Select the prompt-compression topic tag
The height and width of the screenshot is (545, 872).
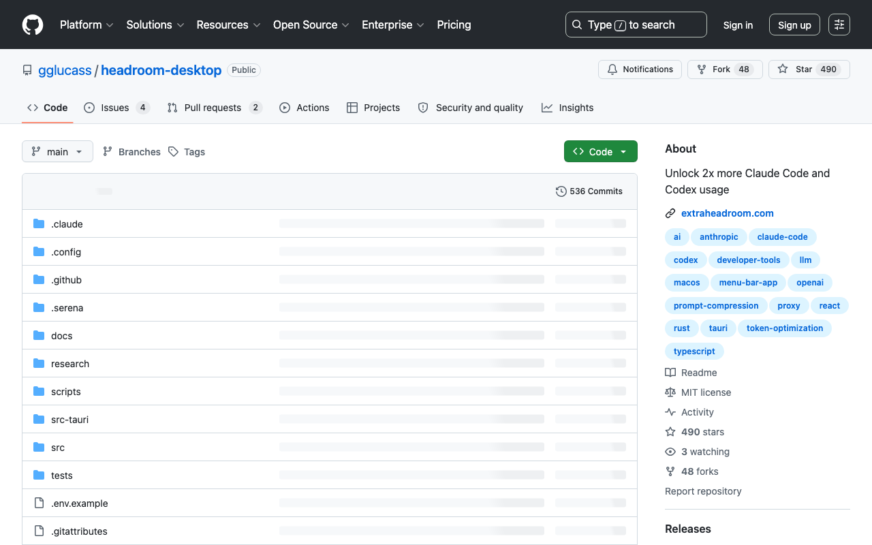pyautogui.click(x=716, y=306)
